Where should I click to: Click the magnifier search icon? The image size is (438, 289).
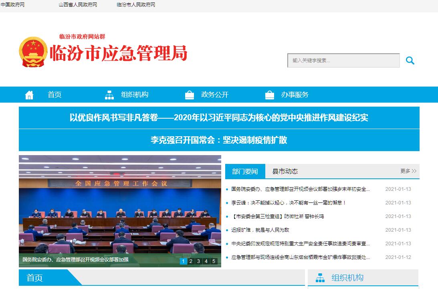coord(410,61)
